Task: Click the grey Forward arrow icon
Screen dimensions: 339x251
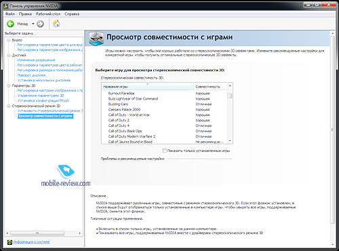Action: (x=40, y=24)
